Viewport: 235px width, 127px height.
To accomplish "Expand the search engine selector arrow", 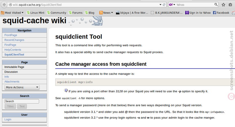I will 174,5.
